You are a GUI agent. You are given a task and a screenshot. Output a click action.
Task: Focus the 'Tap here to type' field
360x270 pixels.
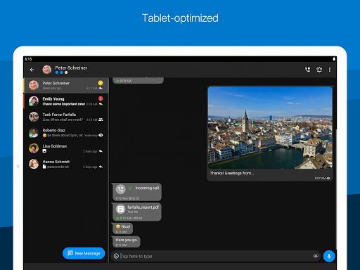(x=216, y=256)
